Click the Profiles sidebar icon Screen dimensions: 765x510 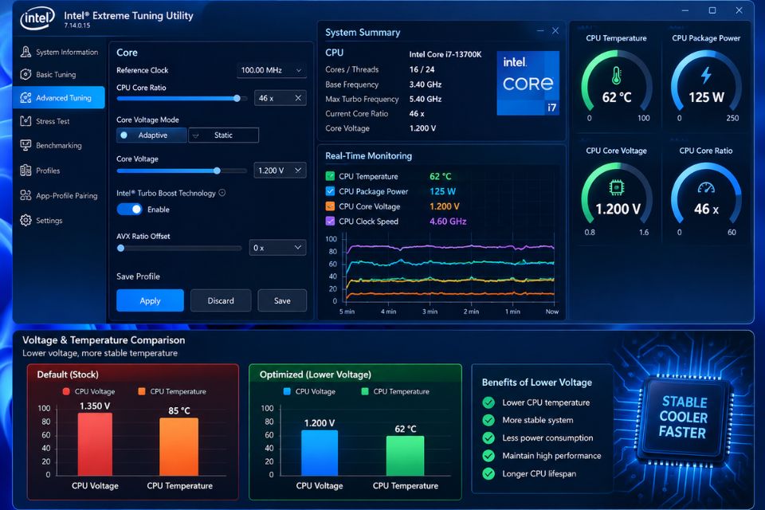pos(25,171)
